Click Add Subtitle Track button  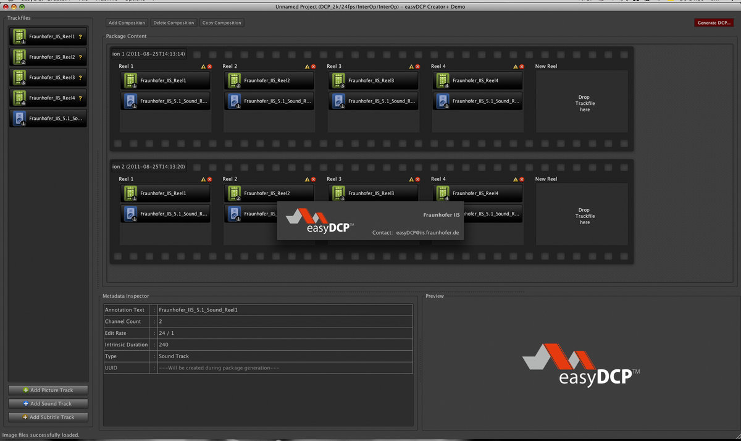pos(48,418)
